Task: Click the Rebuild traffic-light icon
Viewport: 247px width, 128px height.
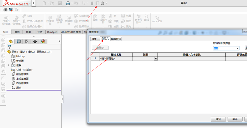Action: pyautogui.click(x=92, y=3)
